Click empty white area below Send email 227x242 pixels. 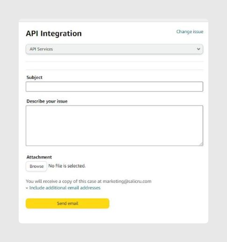(114, 216)
